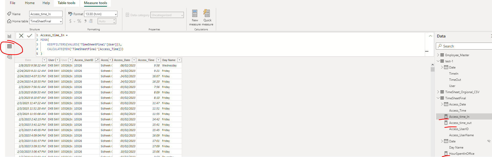The image size is (492, 157).
Task: Switch to Report view icon
Action: (9, 36)
